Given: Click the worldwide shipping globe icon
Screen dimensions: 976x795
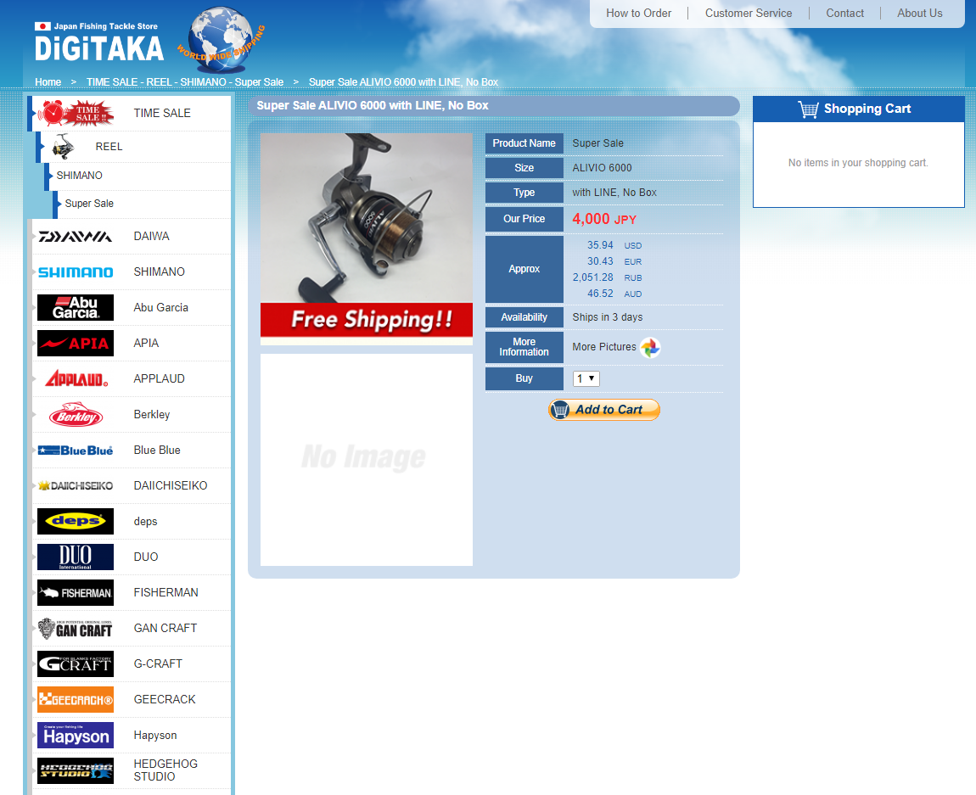Looking at the screenshot, I should pos(221,40).
